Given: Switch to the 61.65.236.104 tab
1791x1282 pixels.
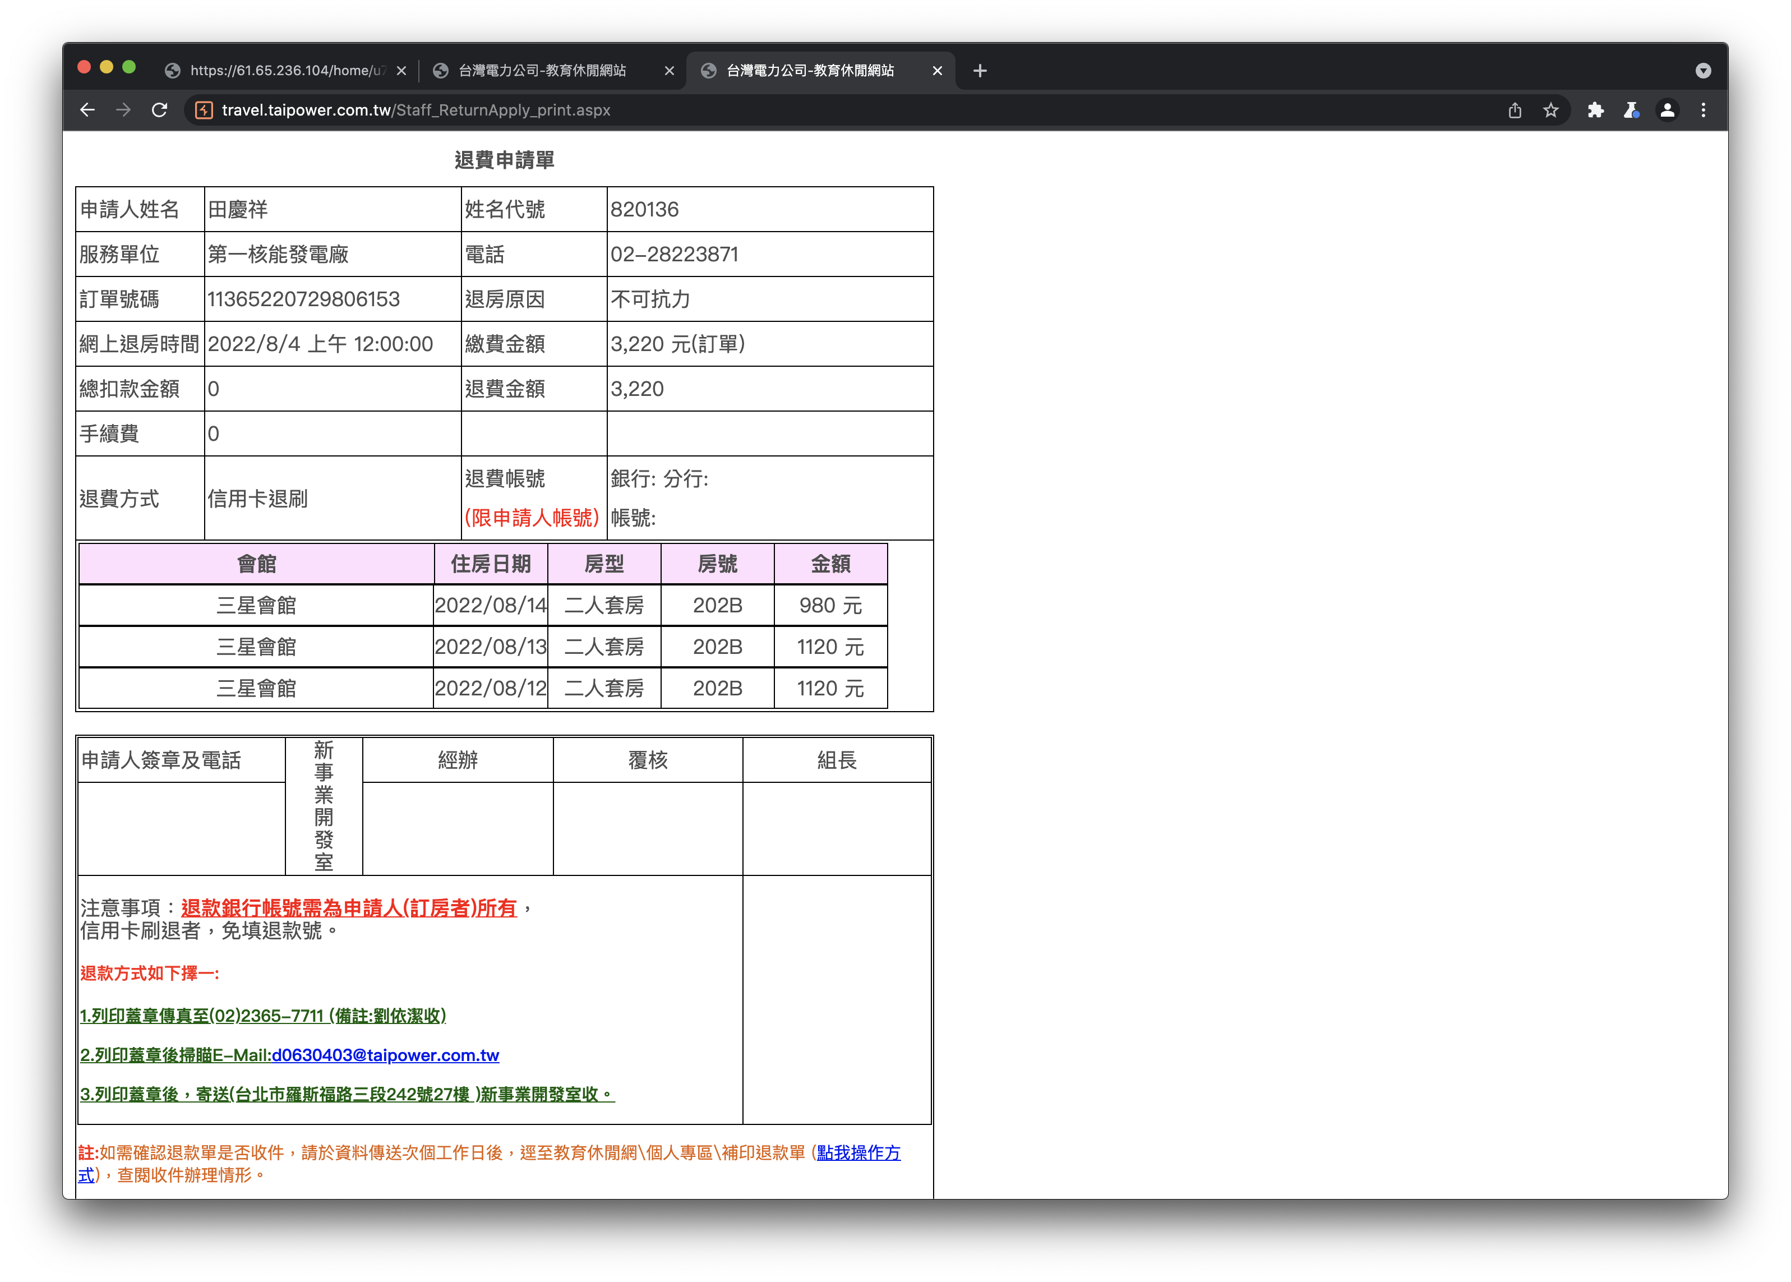Looking at the screenshot, I should point(276,71).
